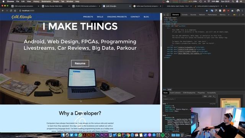
Task: Open the Performance tab in DevTools
Action: [212, 15]
